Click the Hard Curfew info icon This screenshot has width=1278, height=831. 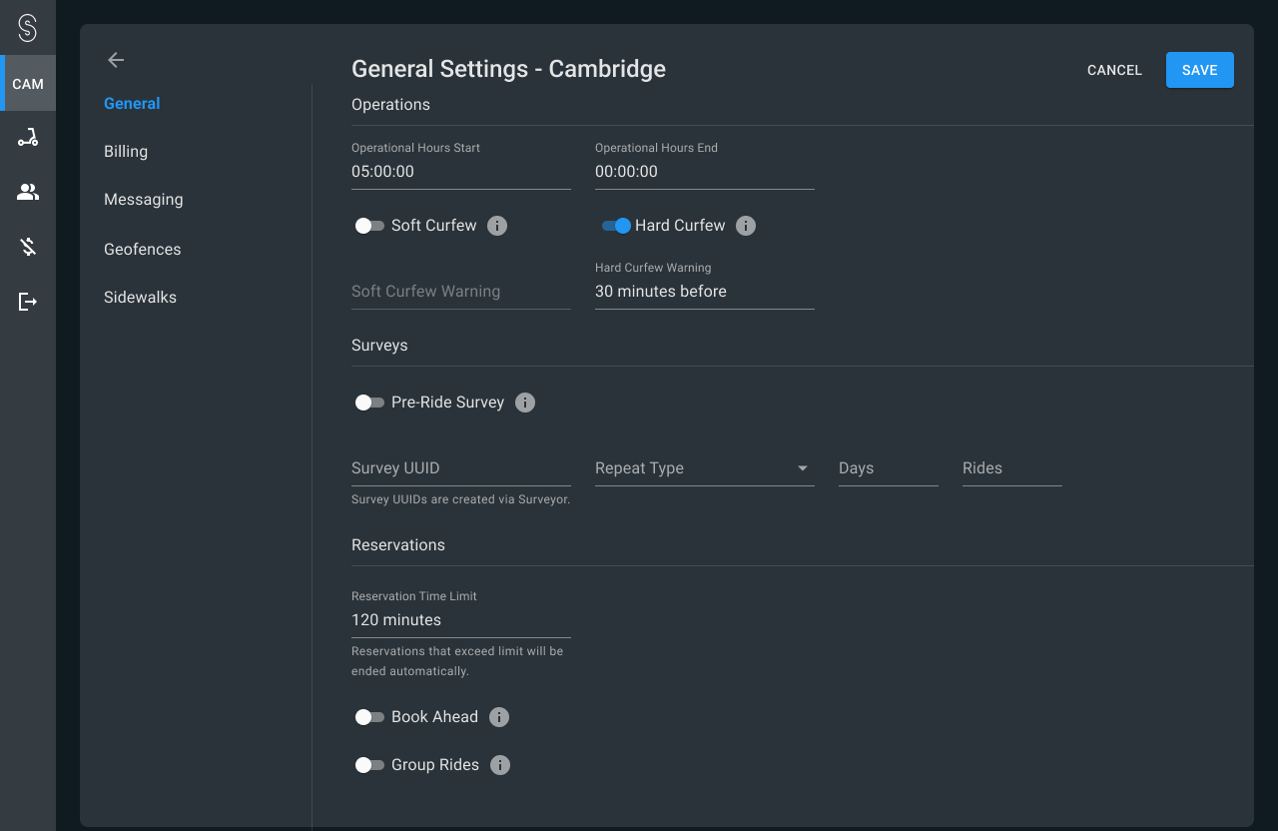(x=746, y=226)
